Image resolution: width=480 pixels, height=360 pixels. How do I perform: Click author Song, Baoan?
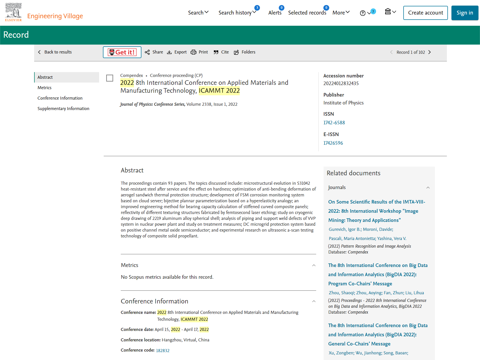395,353
